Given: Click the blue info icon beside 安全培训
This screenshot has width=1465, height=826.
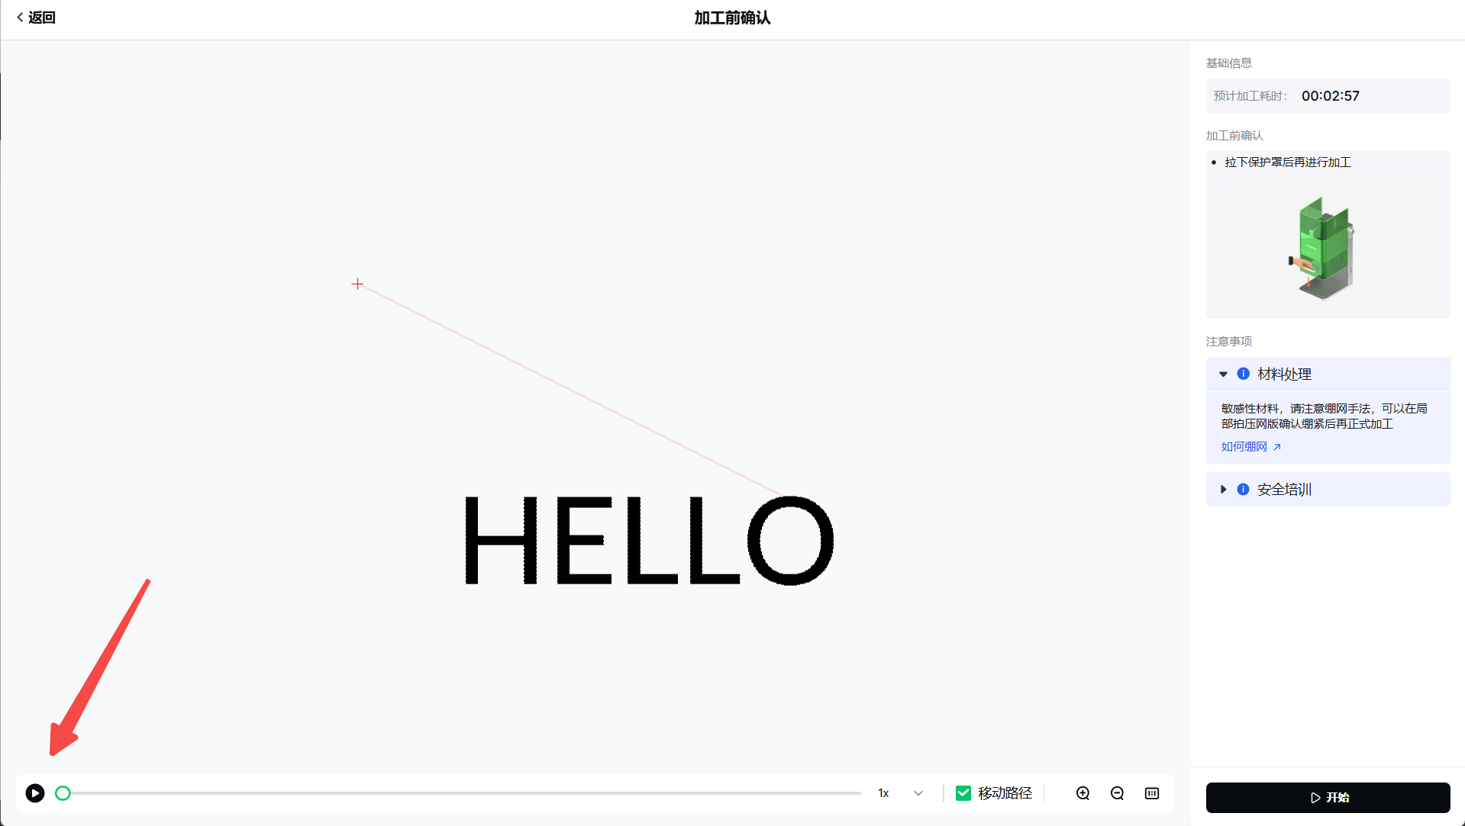Looking at the screenshot, I should click(x=1243, y=489).
